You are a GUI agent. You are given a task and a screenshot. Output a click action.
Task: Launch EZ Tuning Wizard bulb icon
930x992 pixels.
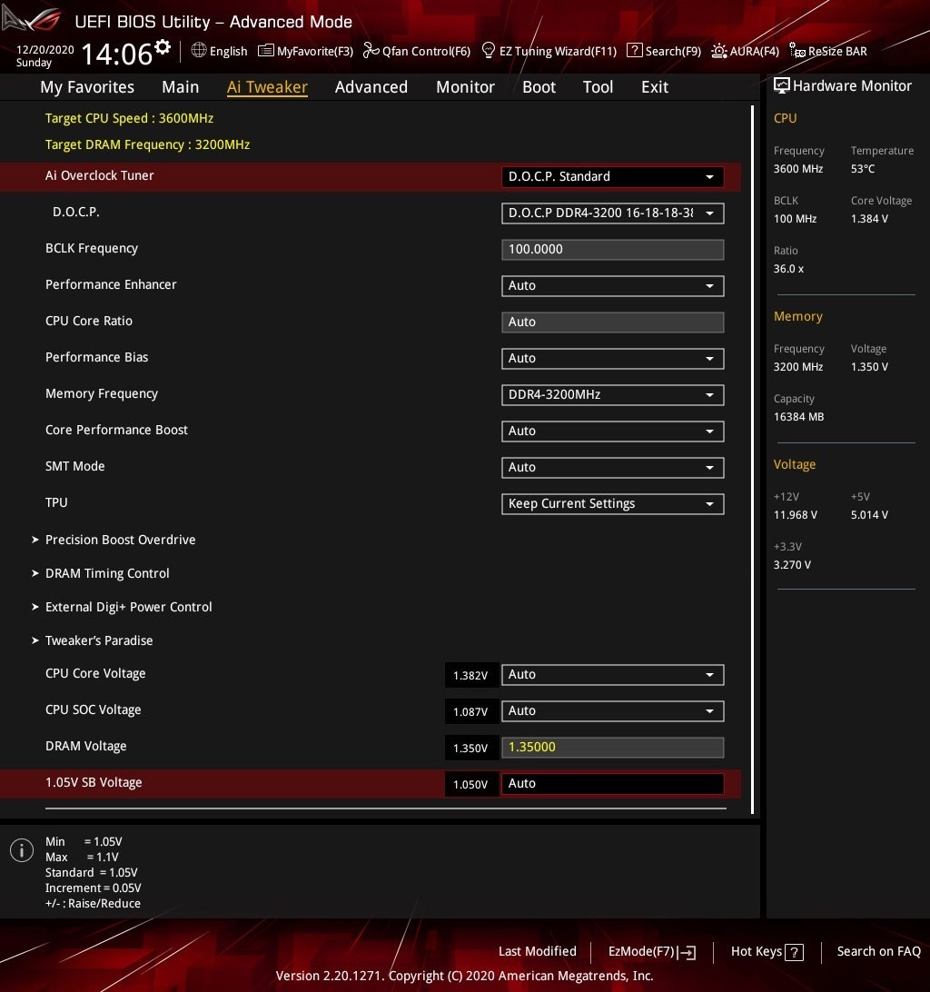click(x=489, y=51)
